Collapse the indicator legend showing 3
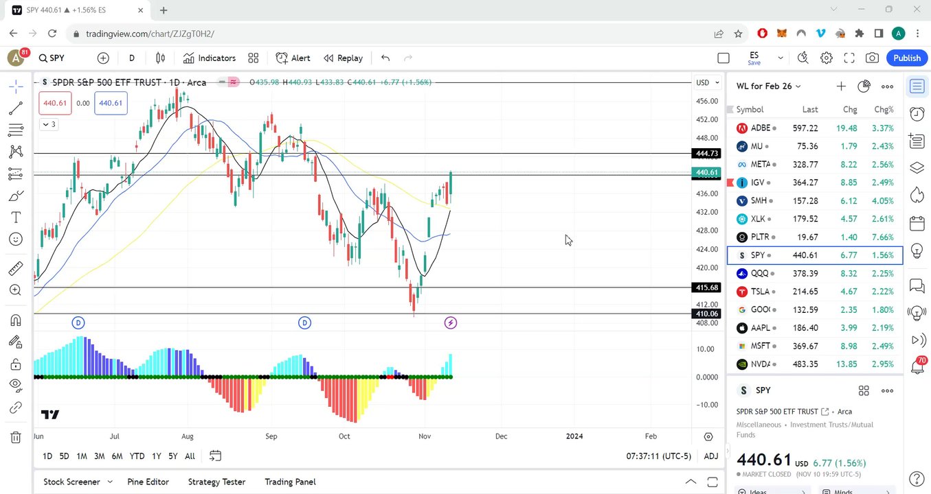 (x=49, y=124)
